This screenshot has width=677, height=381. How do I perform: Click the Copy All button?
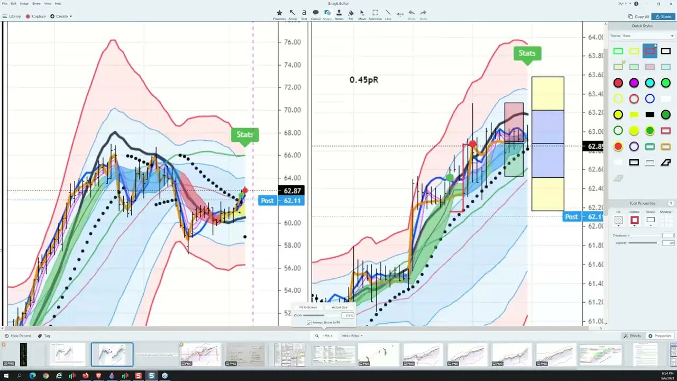(638, 16)
